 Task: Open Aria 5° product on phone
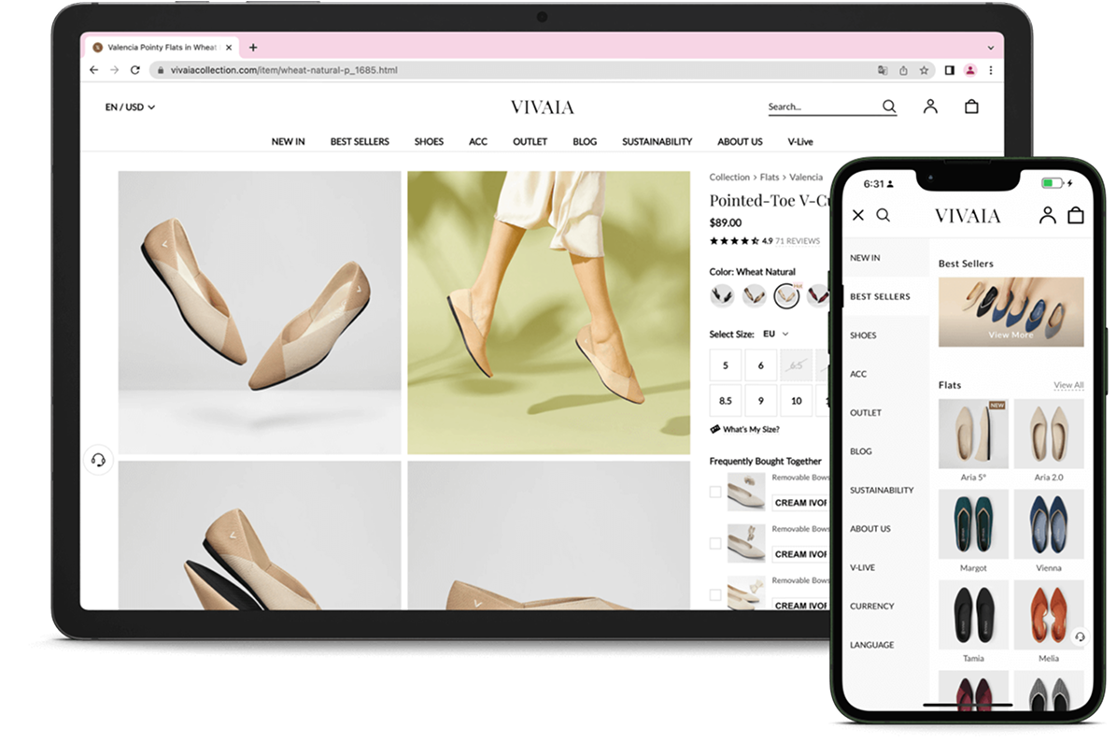point(973,441)
